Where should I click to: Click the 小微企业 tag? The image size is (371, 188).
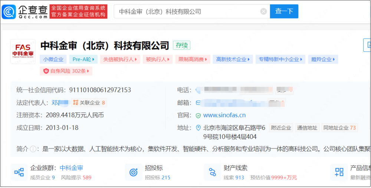point(53,59)
